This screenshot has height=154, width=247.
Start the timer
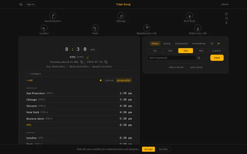[217, 58]
